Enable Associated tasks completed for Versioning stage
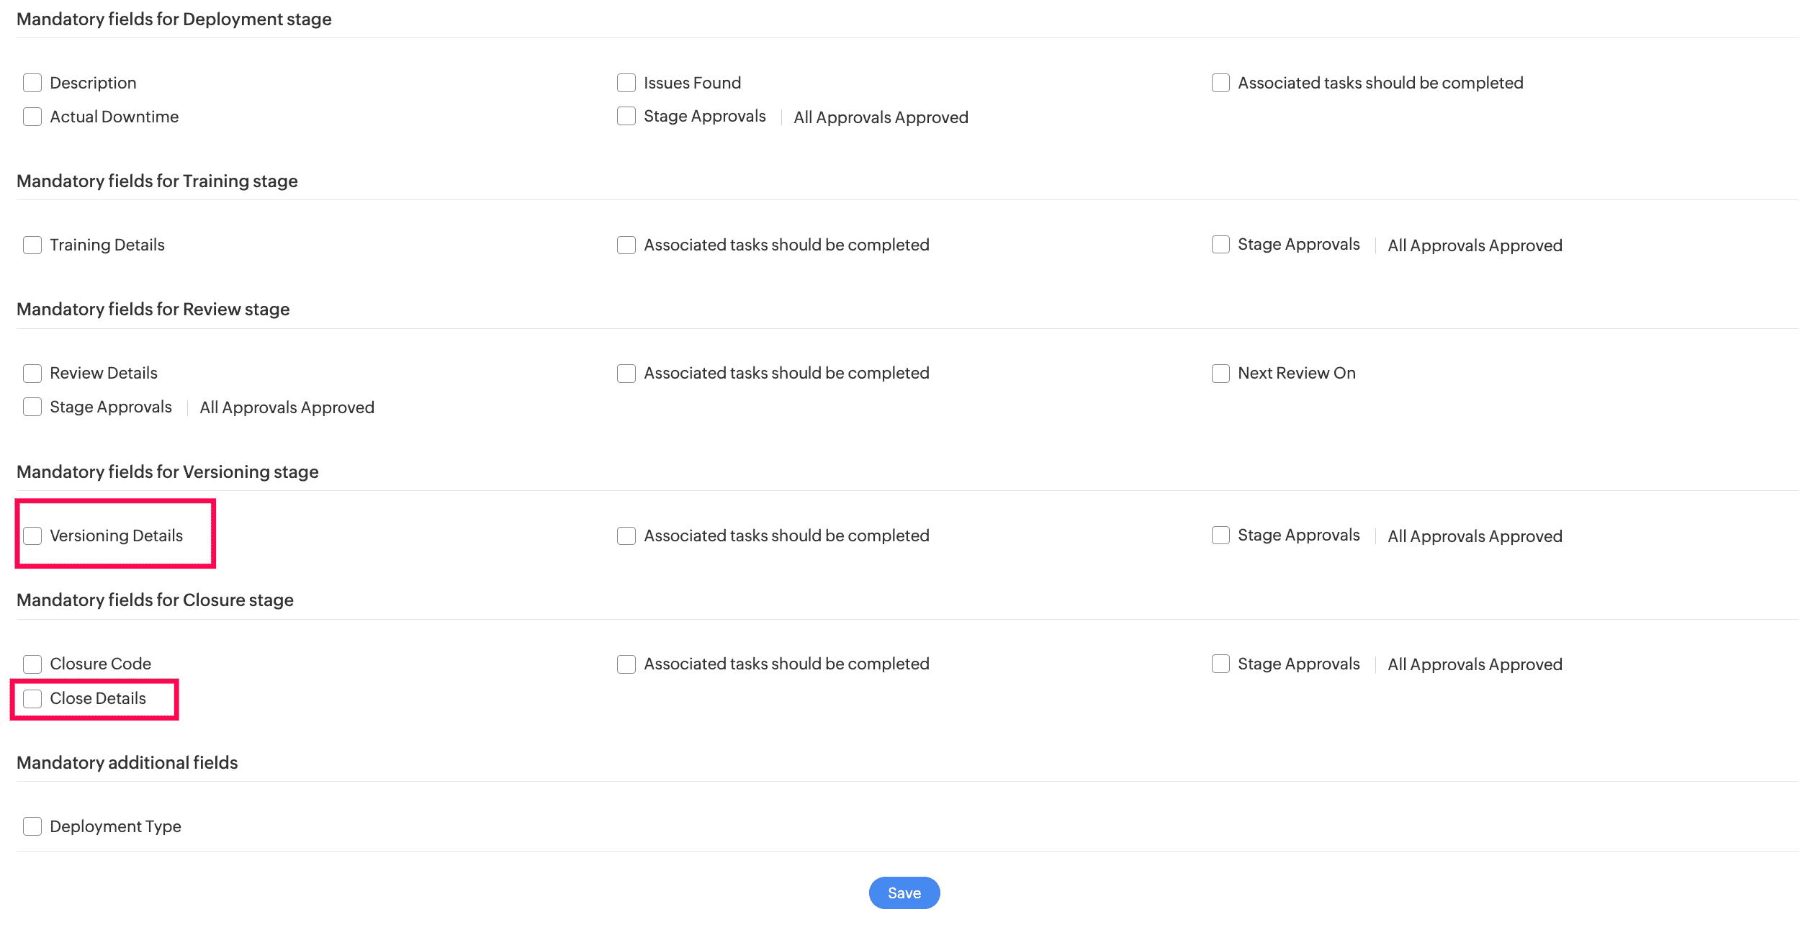The width and height of the screenshot is (1803, 930). [625, 536]
